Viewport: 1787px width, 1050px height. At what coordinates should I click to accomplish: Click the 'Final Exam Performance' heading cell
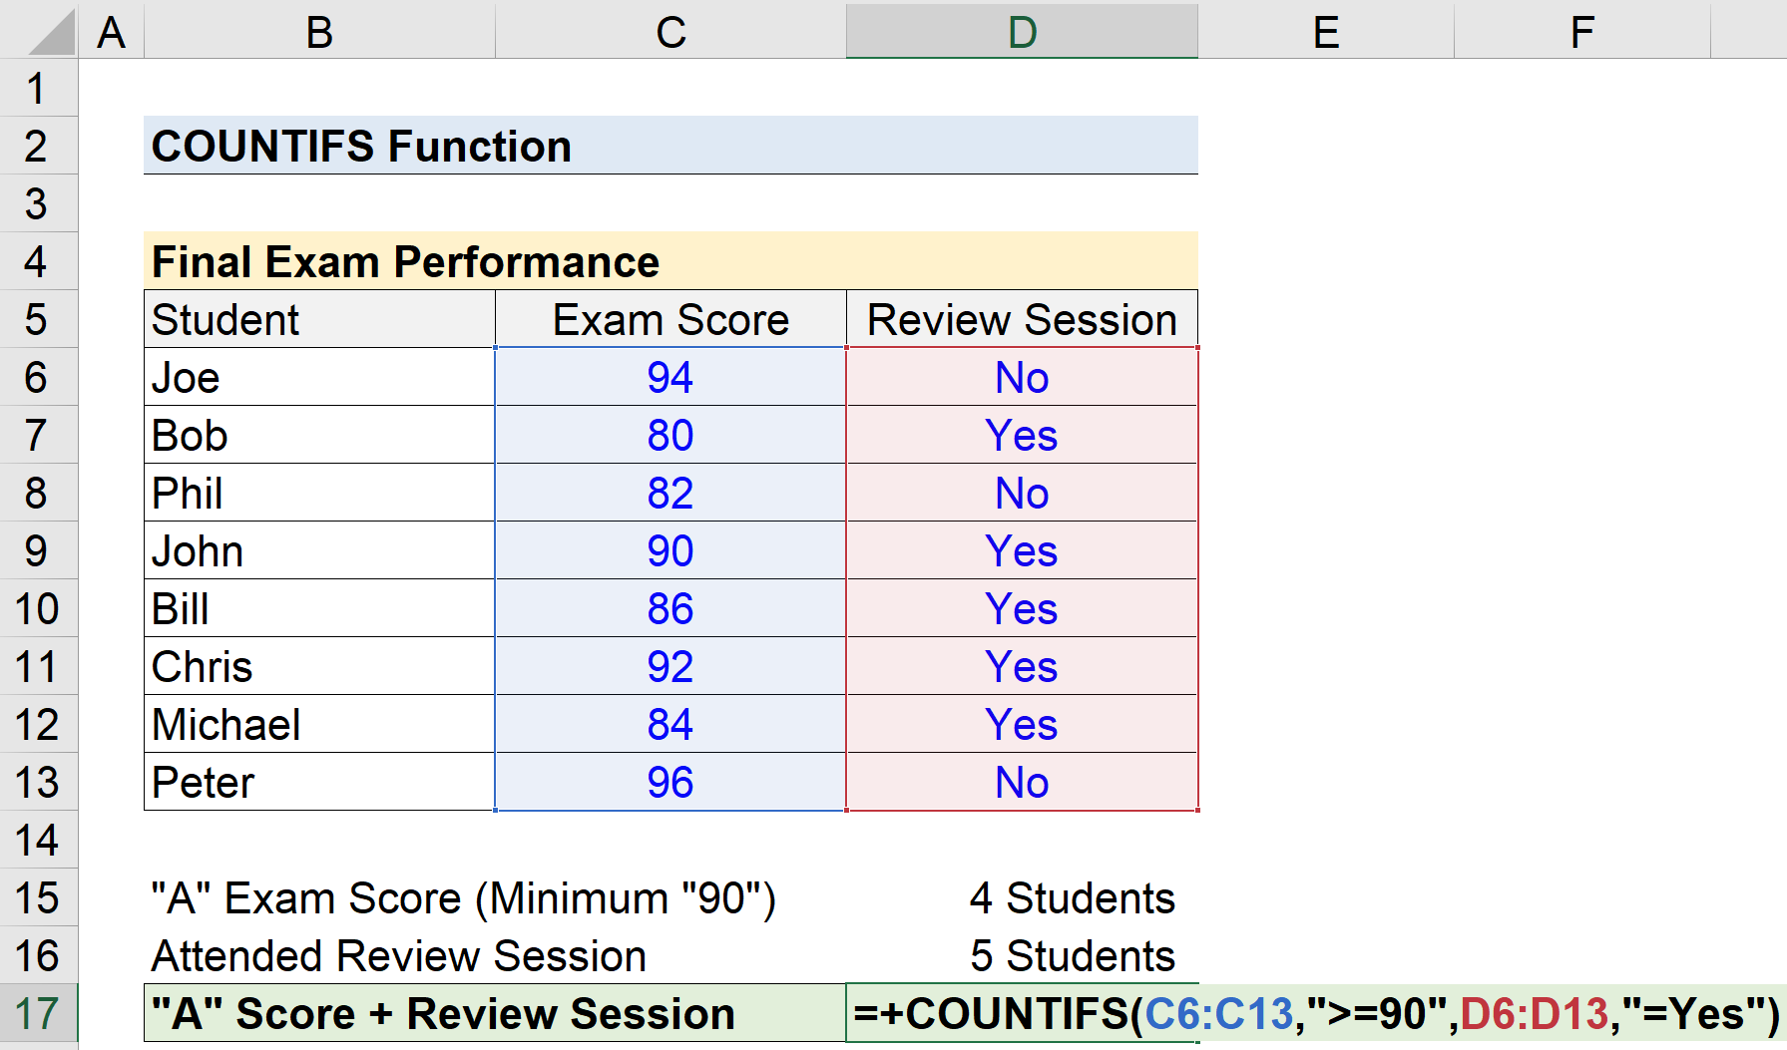(670, 261)
